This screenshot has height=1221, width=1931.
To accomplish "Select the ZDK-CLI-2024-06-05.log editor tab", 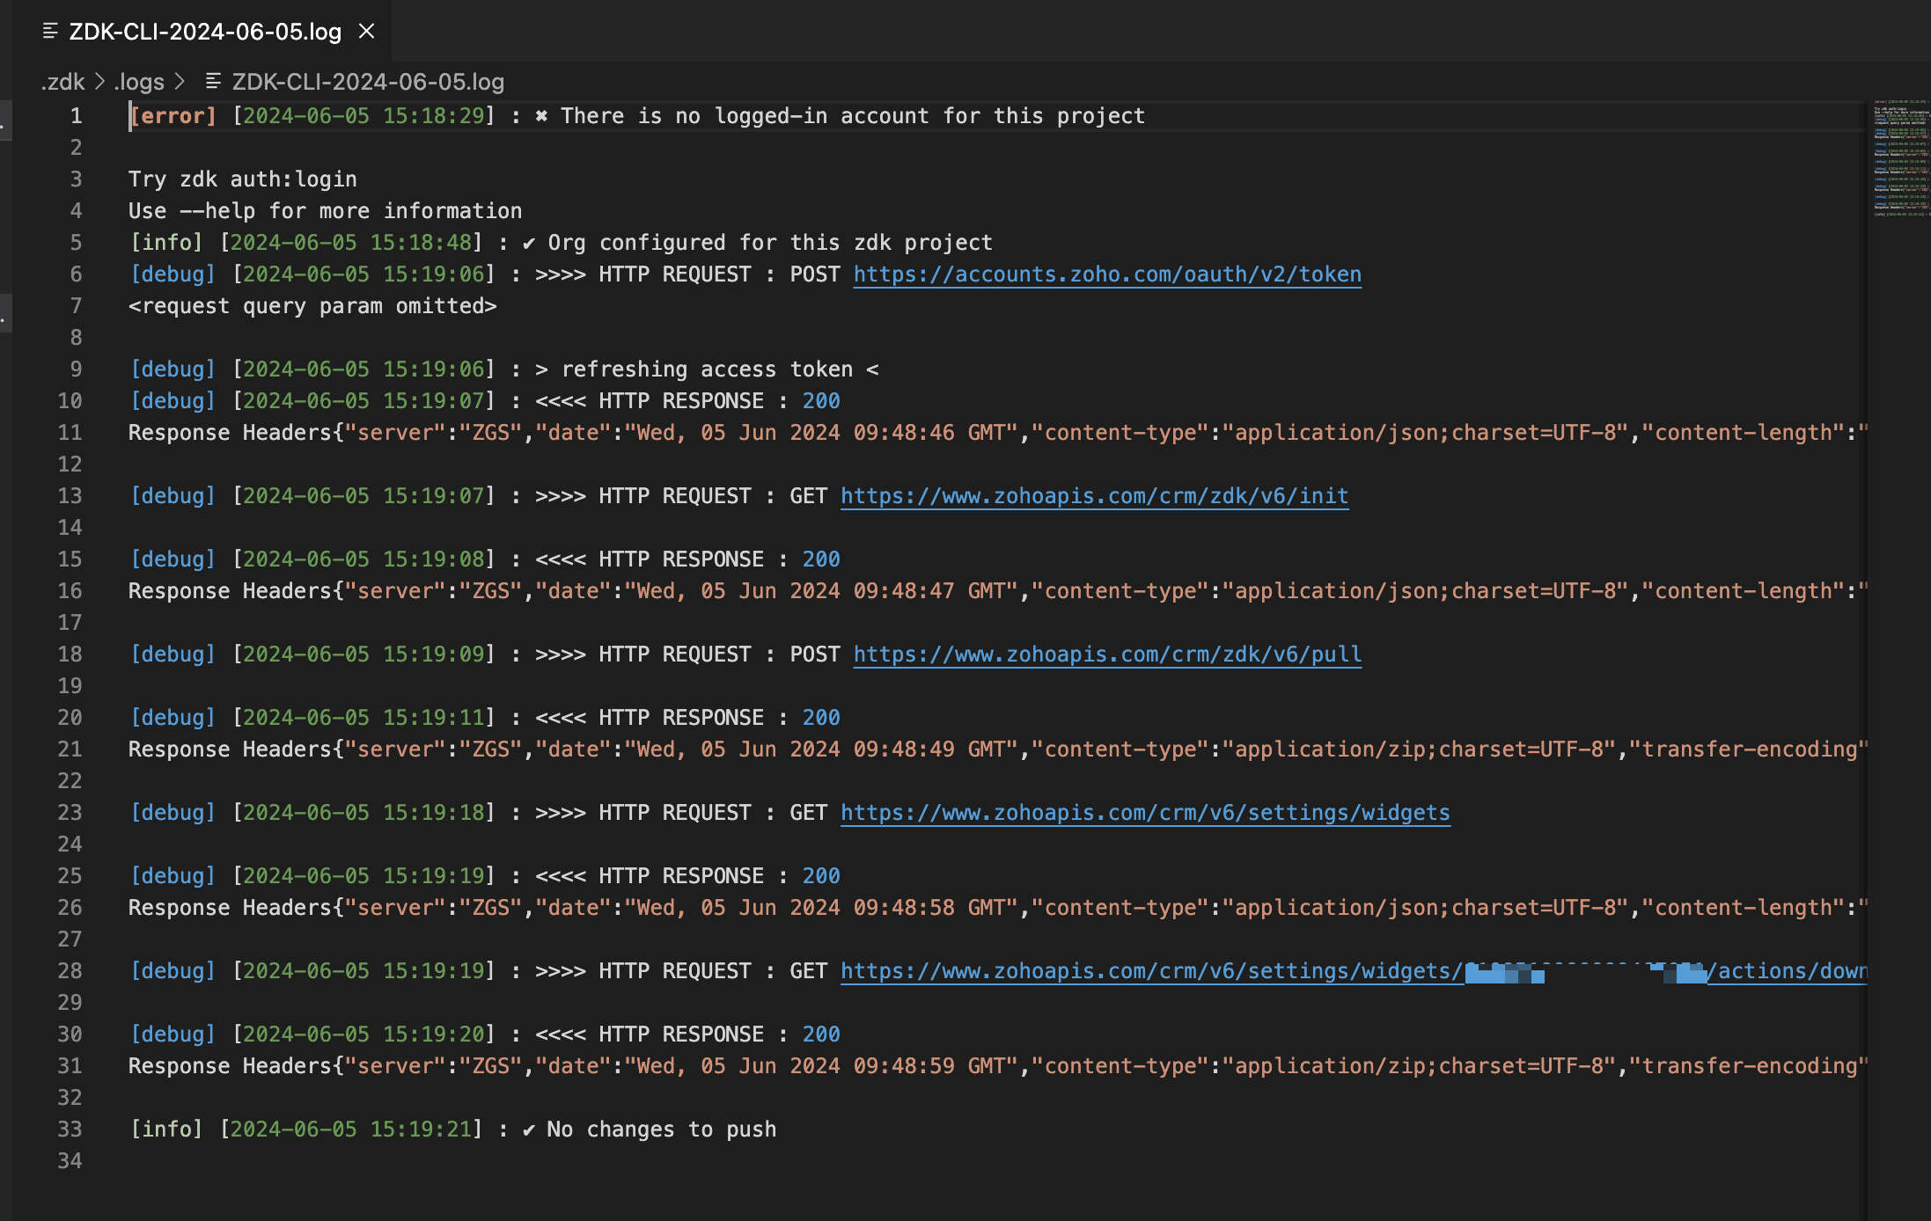I will 204,32.
